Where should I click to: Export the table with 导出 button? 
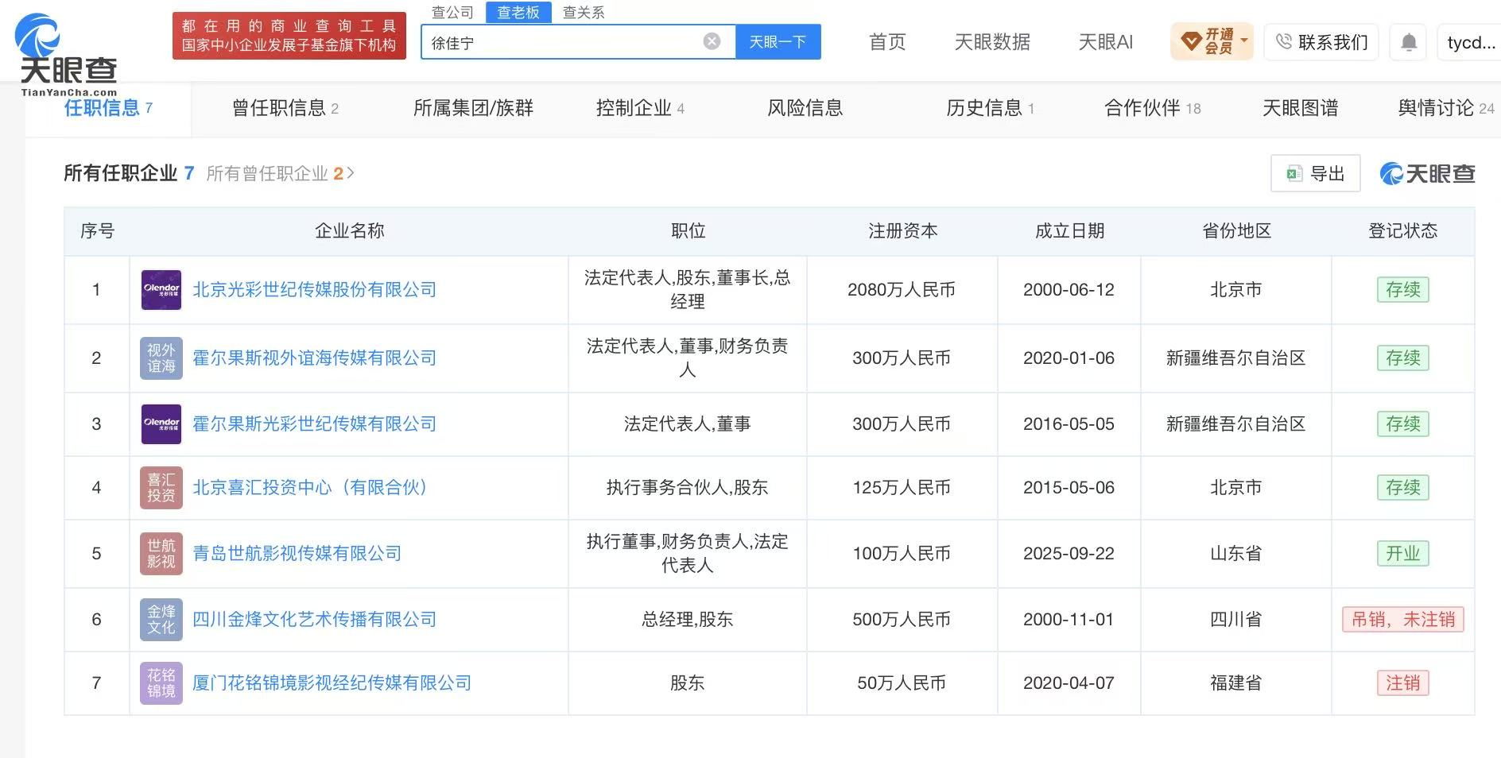point(1316,173)
